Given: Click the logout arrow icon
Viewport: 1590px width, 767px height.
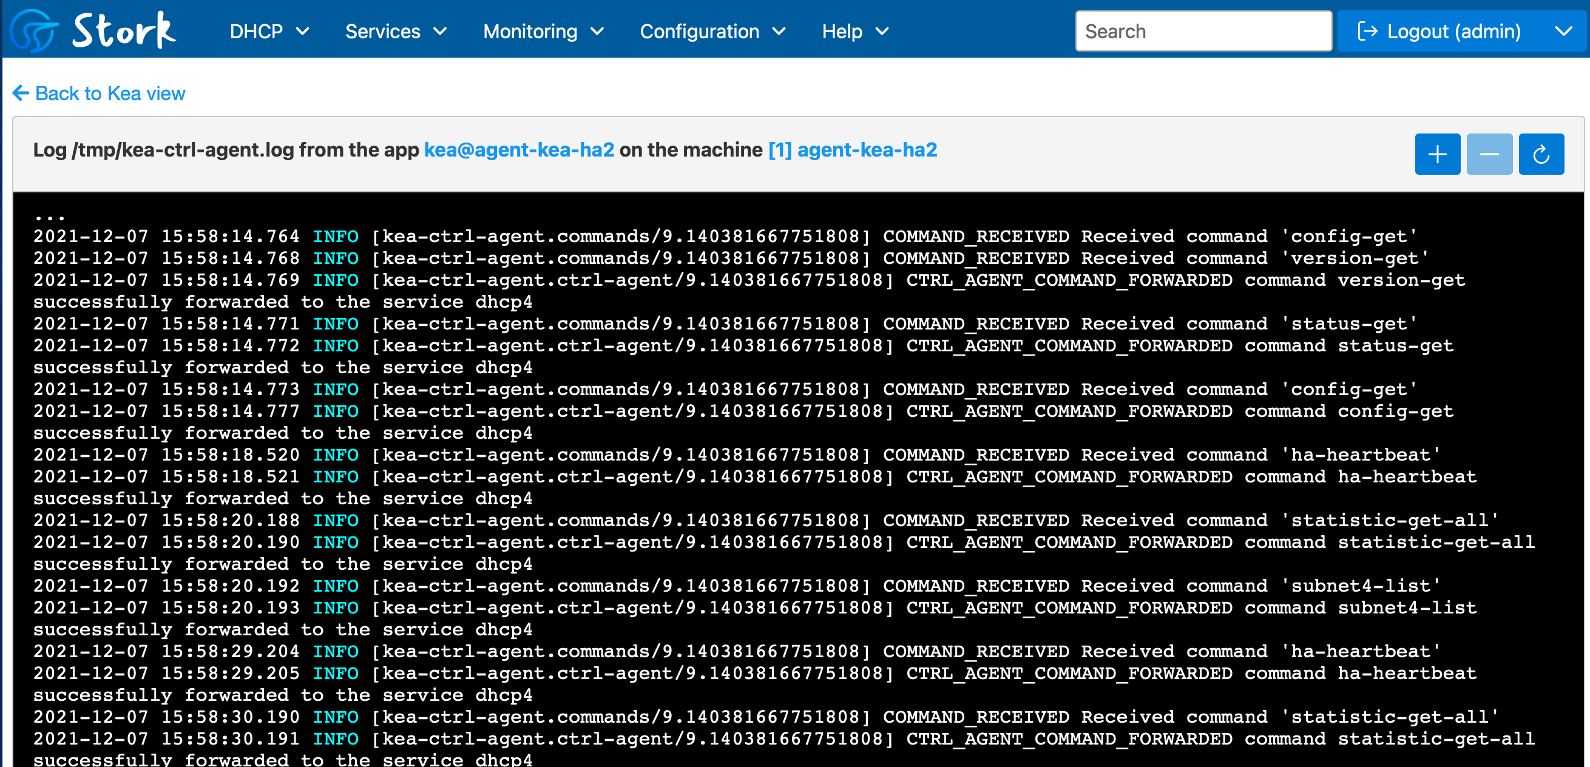Looking at the screenshot, I should (1367, 31).
